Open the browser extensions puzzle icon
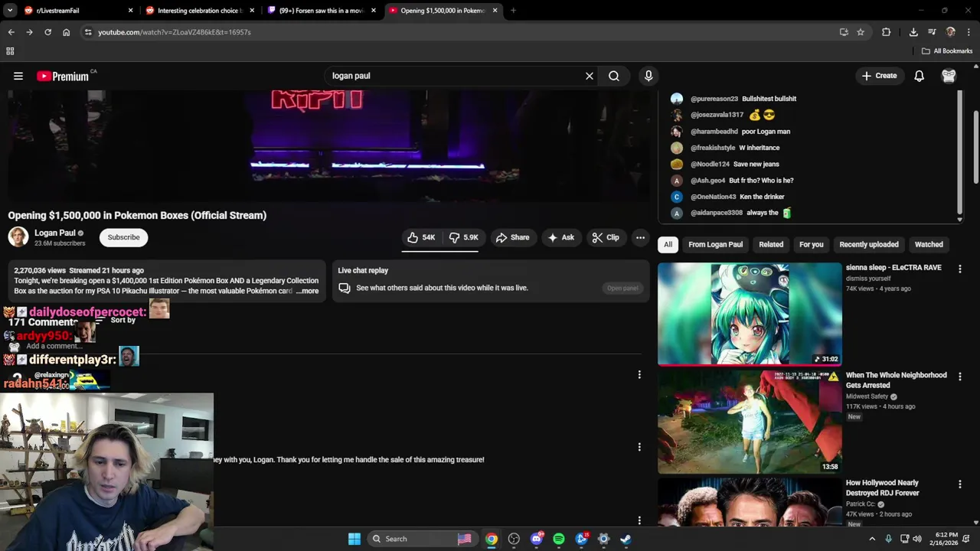 886,32
